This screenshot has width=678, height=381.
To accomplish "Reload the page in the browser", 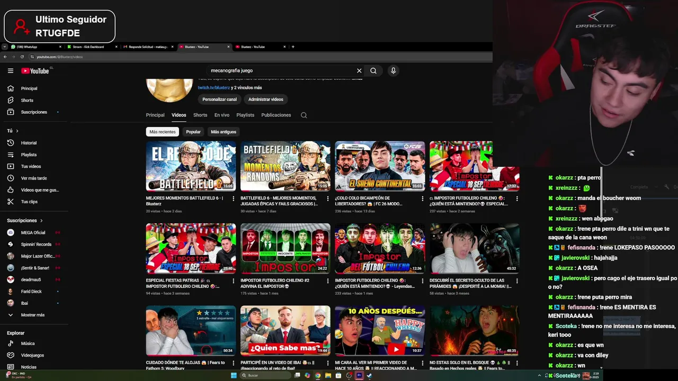I will point(22,57).
